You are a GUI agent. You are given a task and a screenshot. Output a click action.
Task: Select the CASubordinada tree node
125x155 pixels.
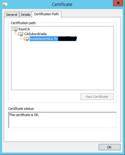pyautogui.click(x=35, y=34)
